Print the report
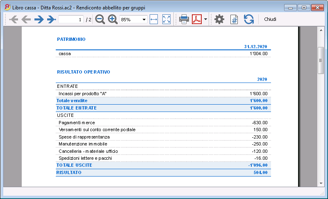This screenshot has width=328, height=199. click(184, 19)
